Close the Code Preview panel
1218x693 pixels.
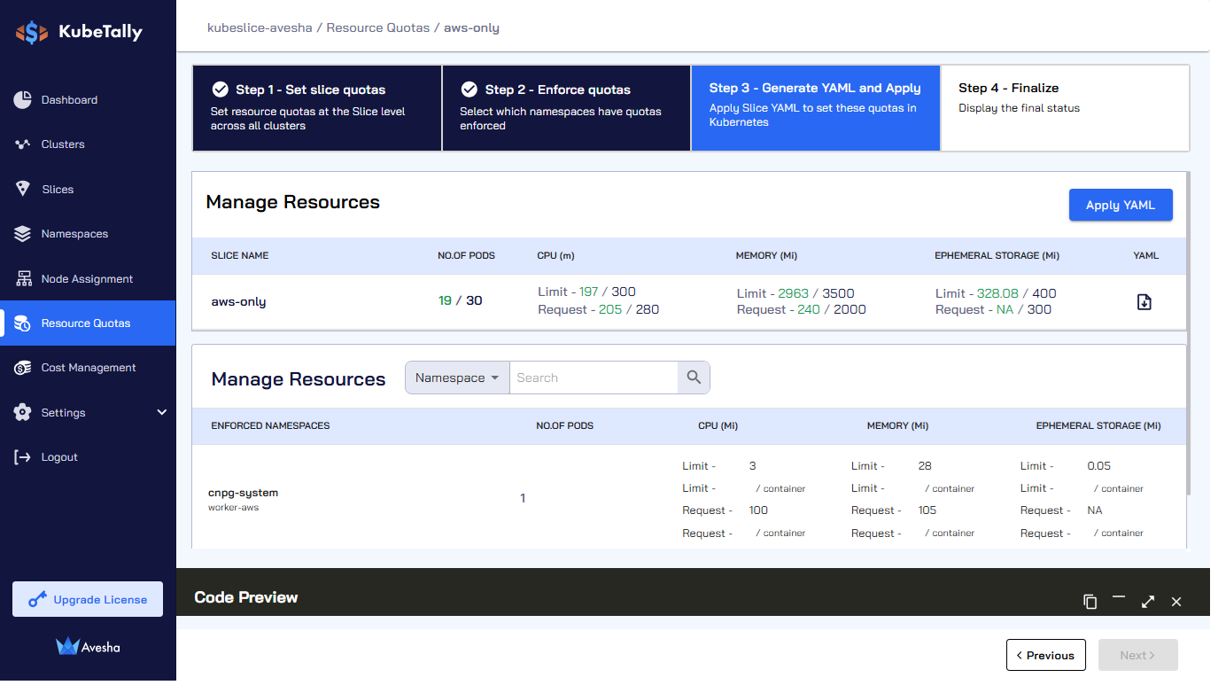(1176, 602)
